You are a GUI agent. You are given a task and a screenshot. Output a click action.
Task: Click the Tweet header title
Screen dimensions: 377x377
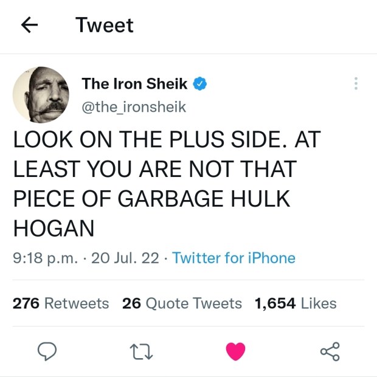(x=104, y=25)
